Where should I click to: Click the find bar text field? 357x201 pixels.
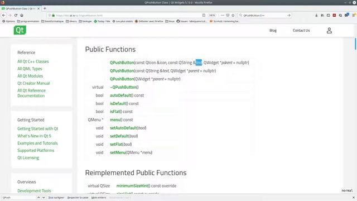18,198
